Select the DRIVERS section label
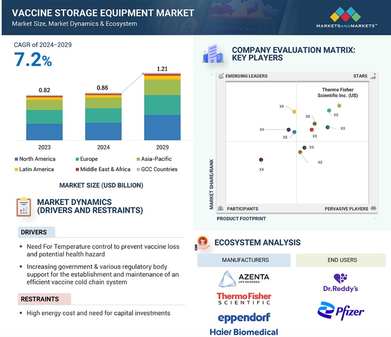Screen dimensions: 391x337 (37, 232)
